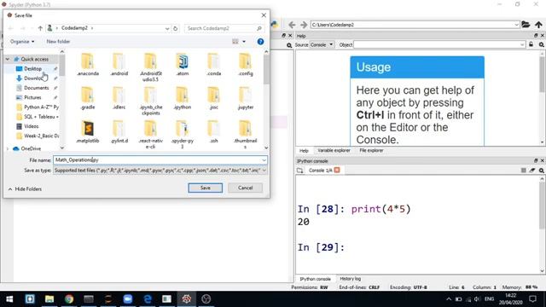The image size is (546, 307).
Task: Select the IPython console tab
Action: pos(316,279)
